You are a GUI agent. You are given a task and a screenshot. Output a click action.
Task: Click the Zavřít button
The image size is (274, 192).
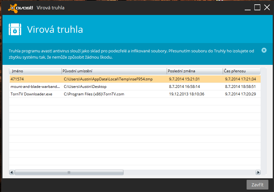[x=257, y=185]
